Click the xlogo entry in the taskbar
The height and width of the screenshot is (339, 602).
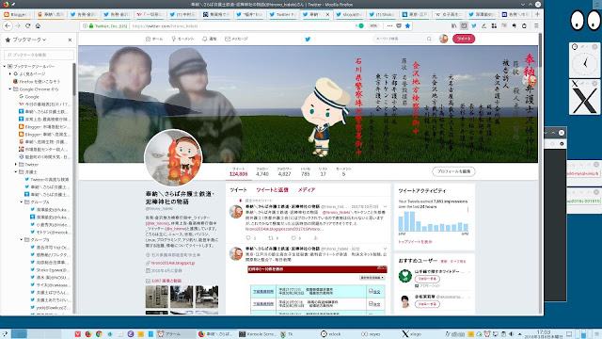point(412,334)
